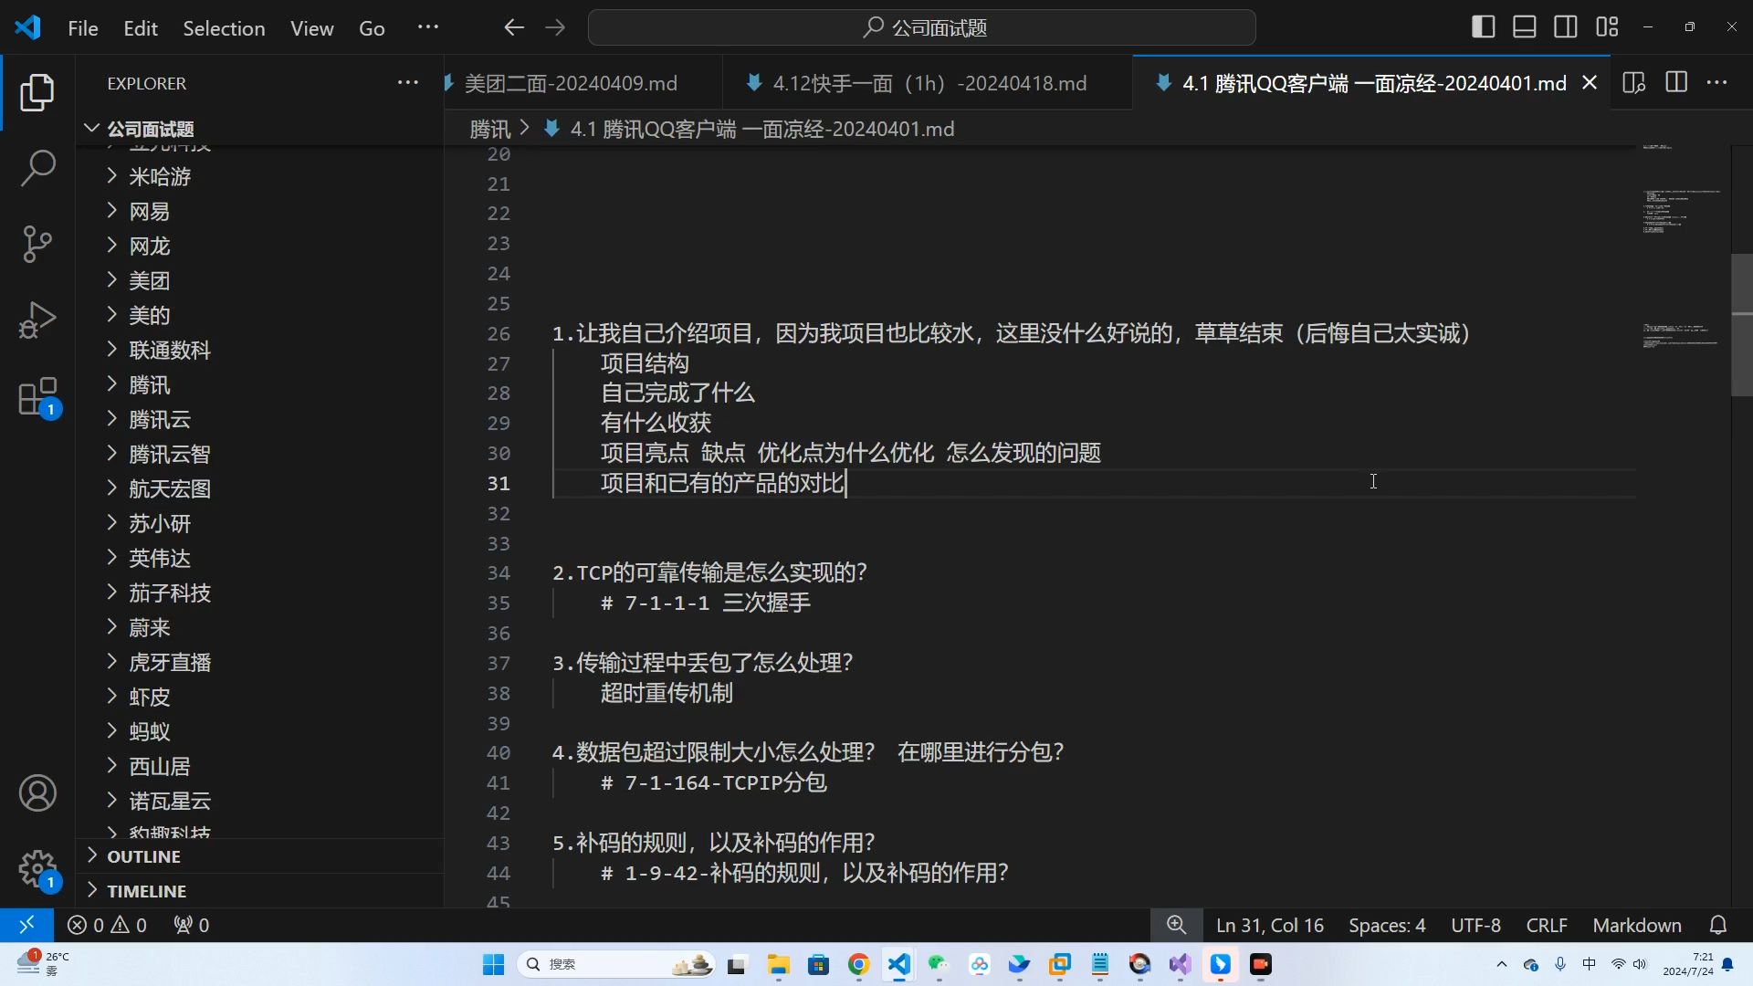The width and height of the screenshot is (1753, 986).
Task: Change file encoding UTF-8
Action: click(1475, 925)
